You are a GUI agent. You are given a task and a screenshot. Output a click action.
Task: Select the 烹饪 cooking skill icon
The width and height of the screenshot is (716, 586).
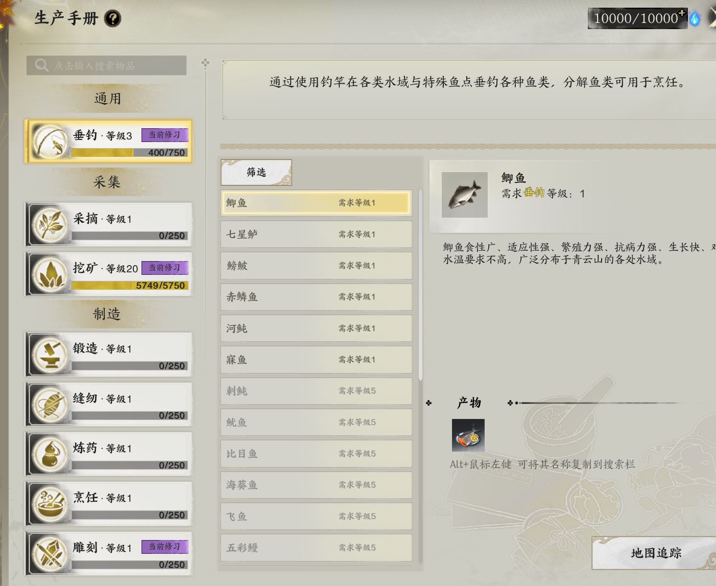click(50, 503)
